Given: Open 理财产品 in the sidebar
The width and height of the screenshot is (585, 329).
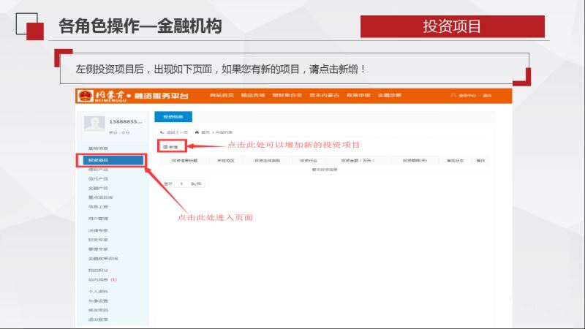Looking at the screenshot, I should (x=98, y=170).
